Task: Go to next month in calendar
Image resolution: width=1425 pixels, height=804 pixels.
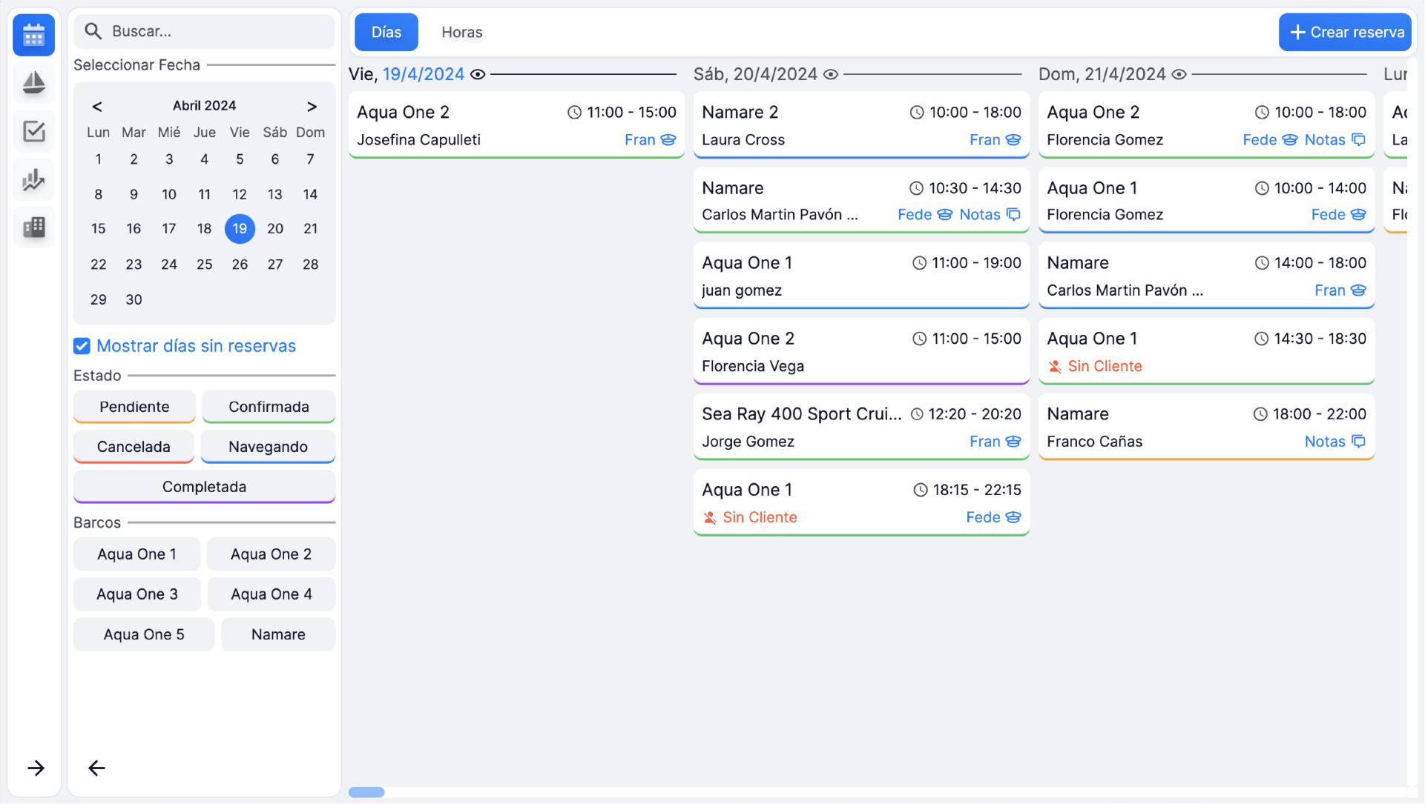Action: 312,106
